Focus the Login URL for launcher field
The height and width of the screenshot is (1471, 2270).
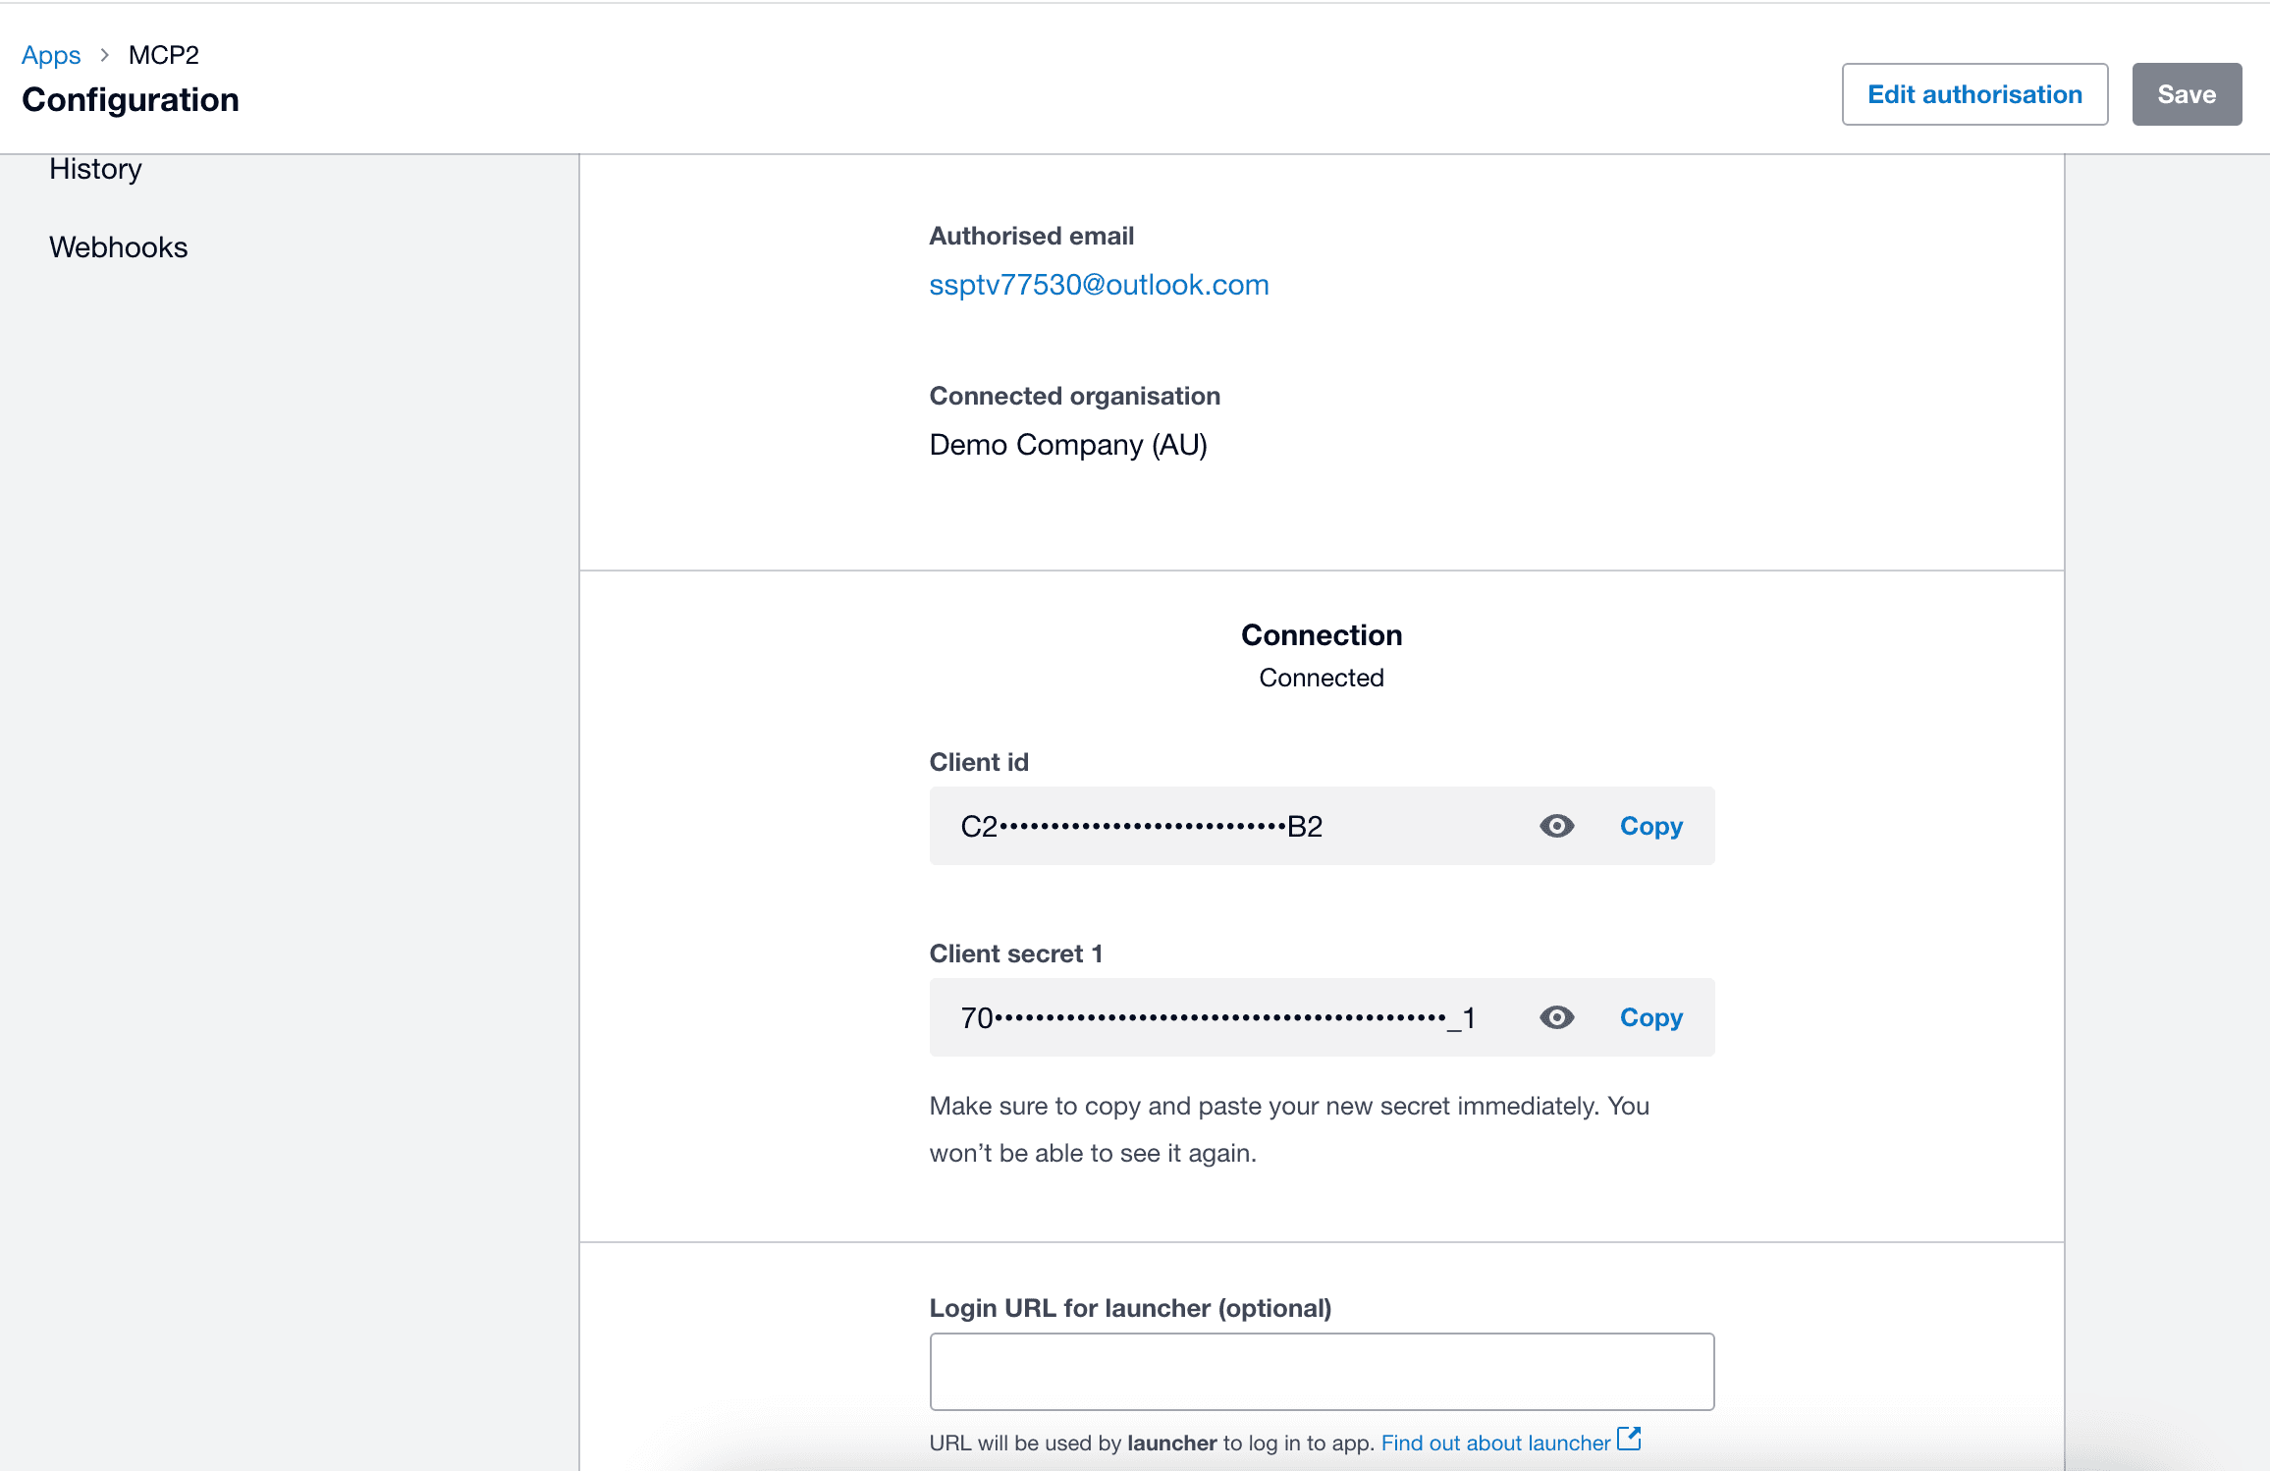[1321, 1371]
